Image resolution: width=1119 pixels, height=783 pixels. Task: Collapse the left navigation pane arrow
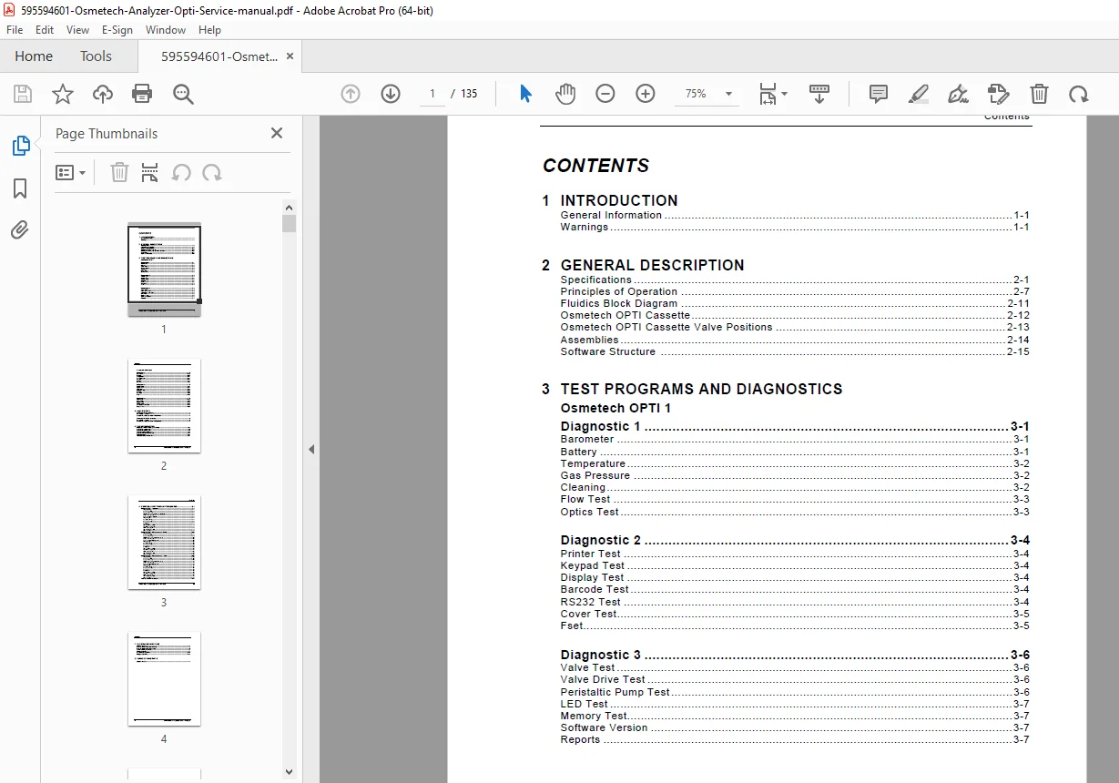(311, 449)
